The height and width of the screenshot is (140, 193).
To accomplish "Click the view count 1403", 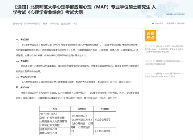I will tap(75, 23).
